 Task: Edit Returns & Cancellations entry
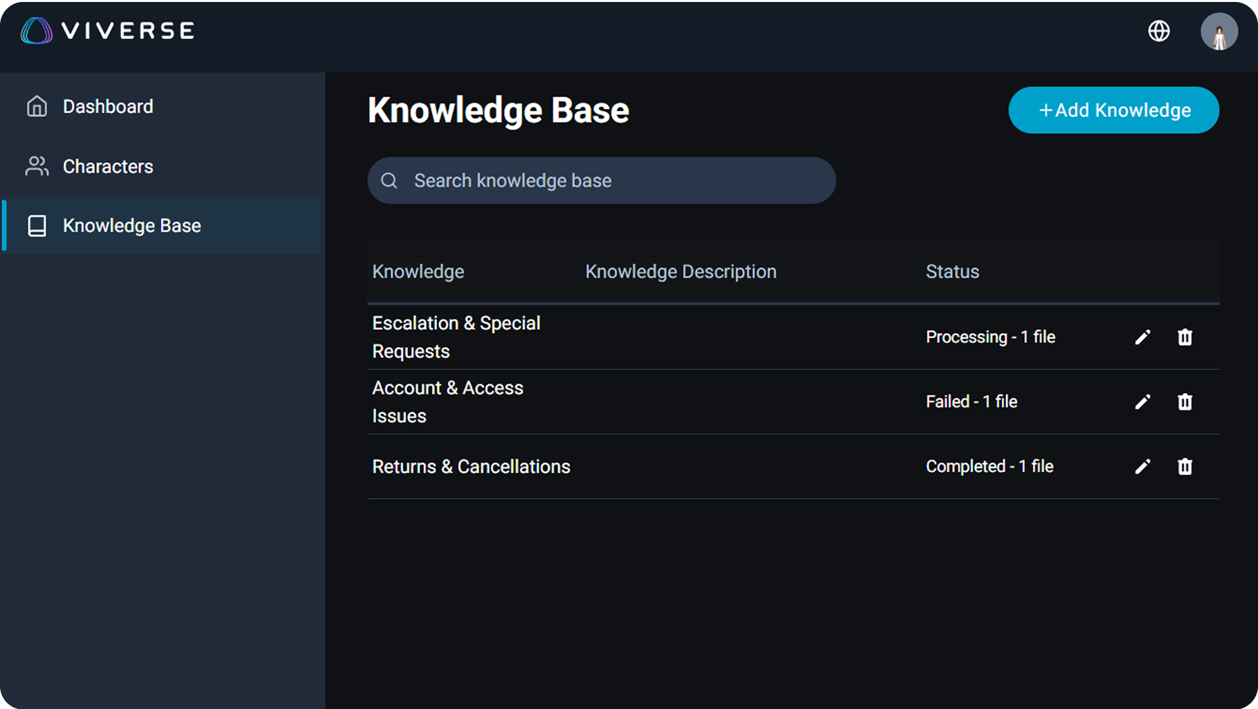tap(1143, 466)
